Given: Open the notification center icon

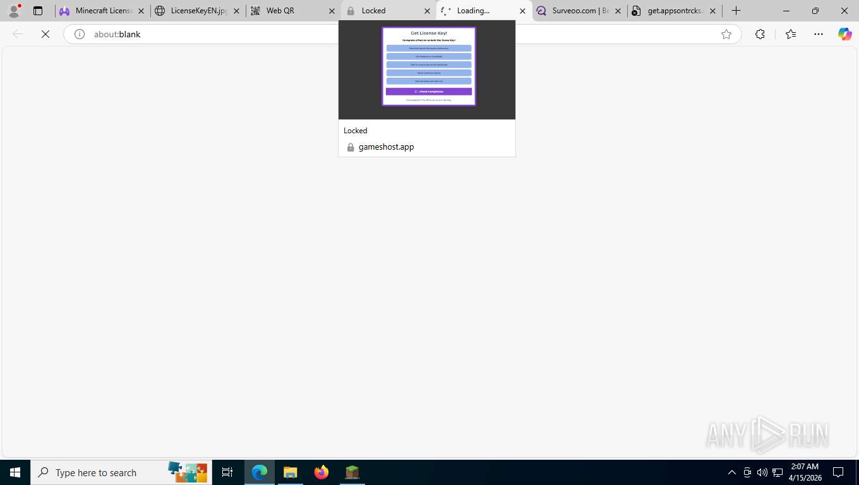Looking at the screenshot, I should click(x=838, y=472).
